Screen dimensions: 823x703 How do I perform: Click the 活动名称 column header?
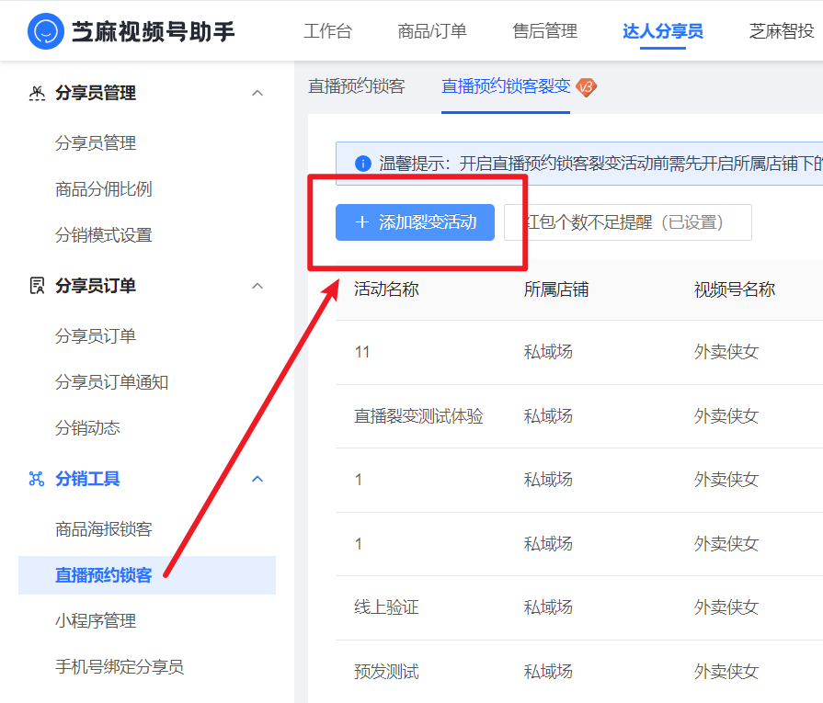click(x=386, y=289)
